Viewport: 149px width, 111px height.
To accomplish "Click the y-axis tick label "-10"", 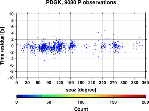I will 11,78.
